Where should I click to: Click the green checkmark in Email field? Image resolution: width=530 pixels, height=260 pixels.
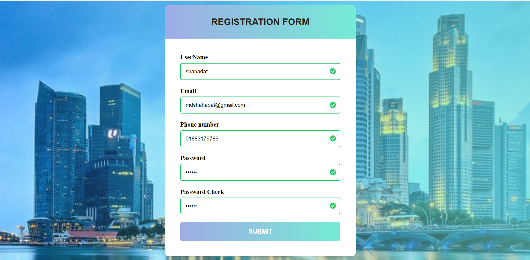point(333,105)
